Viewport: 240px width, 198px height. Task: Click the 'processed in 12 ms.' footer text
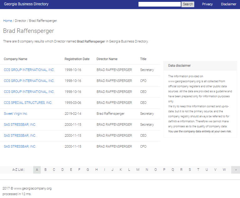(17, 194)
